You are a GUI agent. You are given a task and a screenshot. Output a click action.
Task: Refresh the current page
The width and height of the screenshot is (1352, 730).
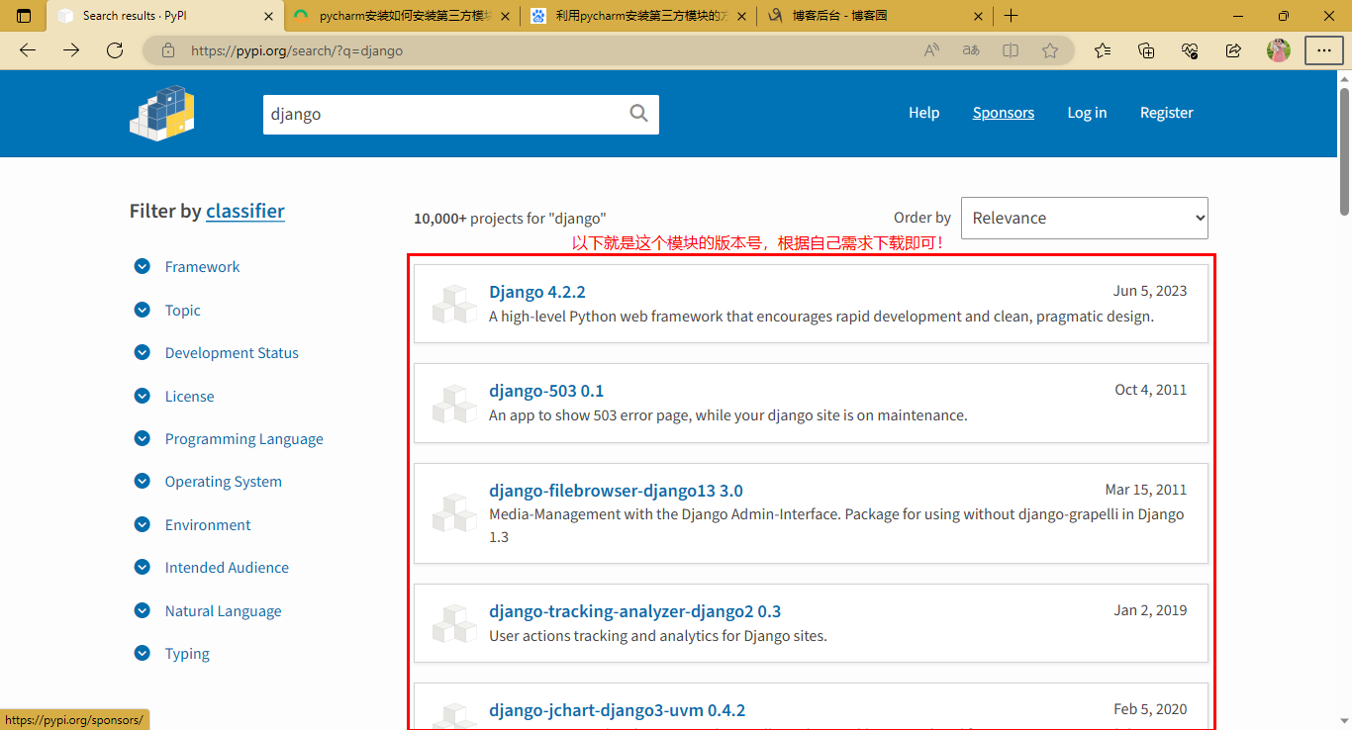(x=115, y=50)
